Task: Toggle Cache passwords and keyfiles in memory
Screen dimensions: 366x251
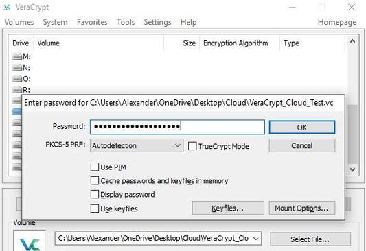Action: click(x=95, y=180)
